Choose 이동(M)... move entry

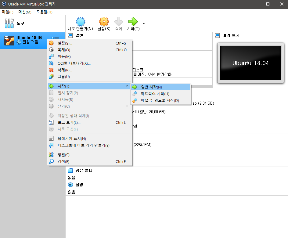(90, 56)
